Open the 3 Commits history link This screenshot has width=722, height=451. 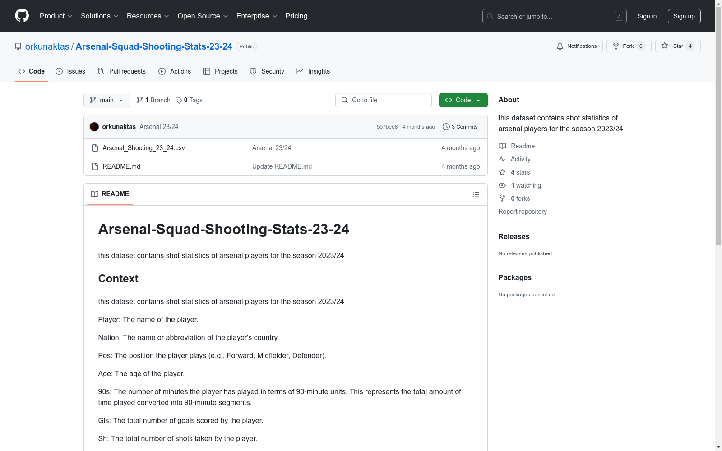click(460, 127)
